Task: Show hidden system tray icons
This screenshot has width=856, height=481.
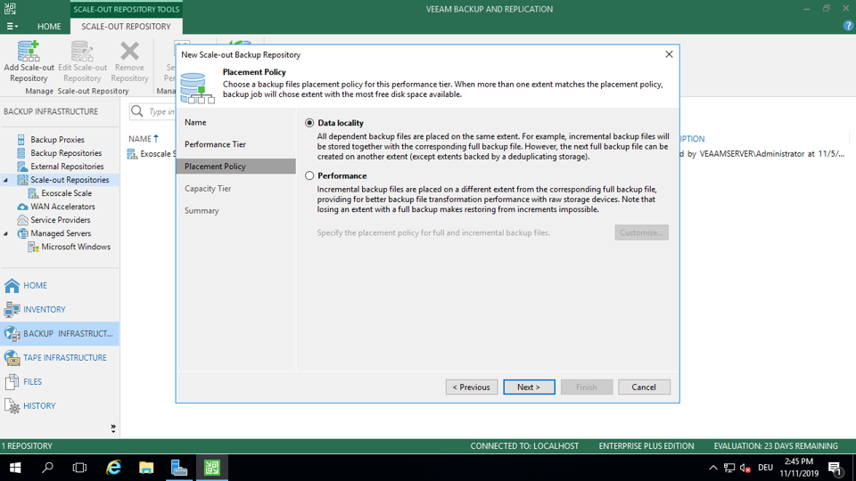Action: tap(713, 468)
